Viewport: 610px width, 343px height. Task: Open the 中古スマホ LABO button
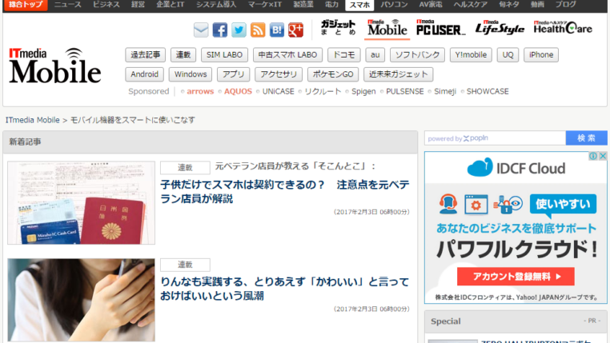pyautogui.click(x=287, y=55)
